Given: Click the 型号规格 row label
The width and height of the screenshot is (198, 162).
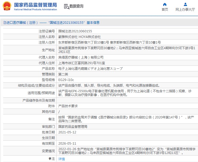Looking at the screenshot, I should click(x=48, y=80).
